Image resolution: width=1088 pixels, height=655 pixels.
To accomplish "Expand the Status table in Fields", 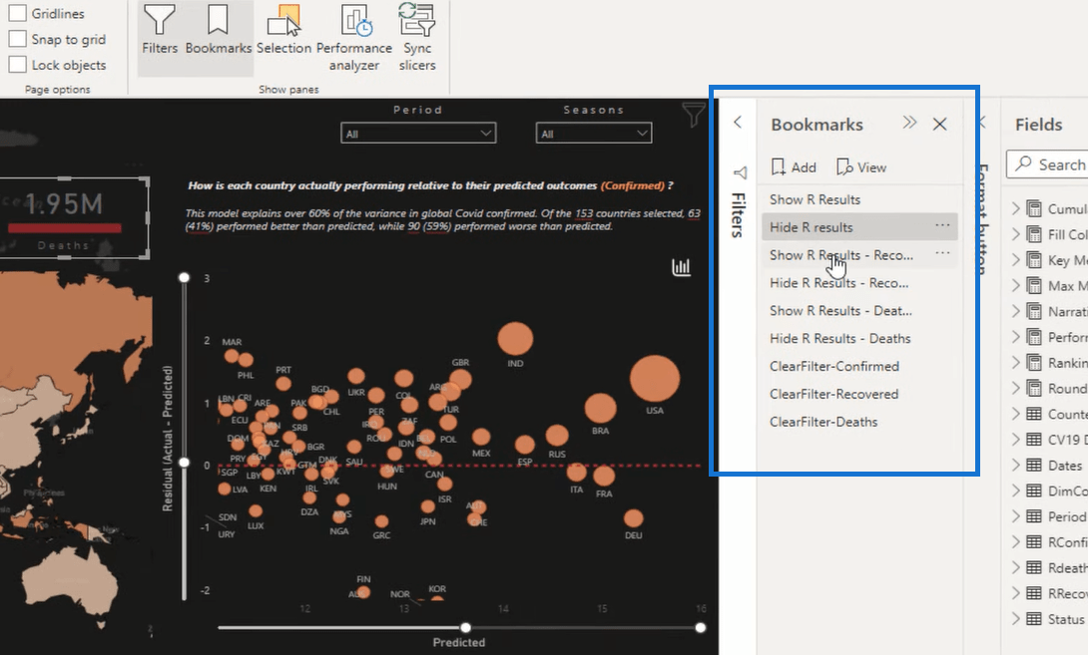I will pyautogui.click(x=1016, y=619).
